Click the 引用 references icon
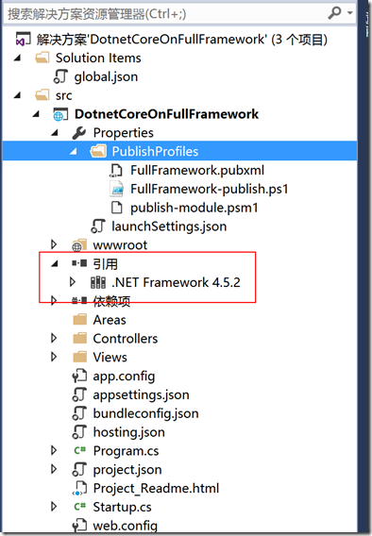 [x=79, y=263]
